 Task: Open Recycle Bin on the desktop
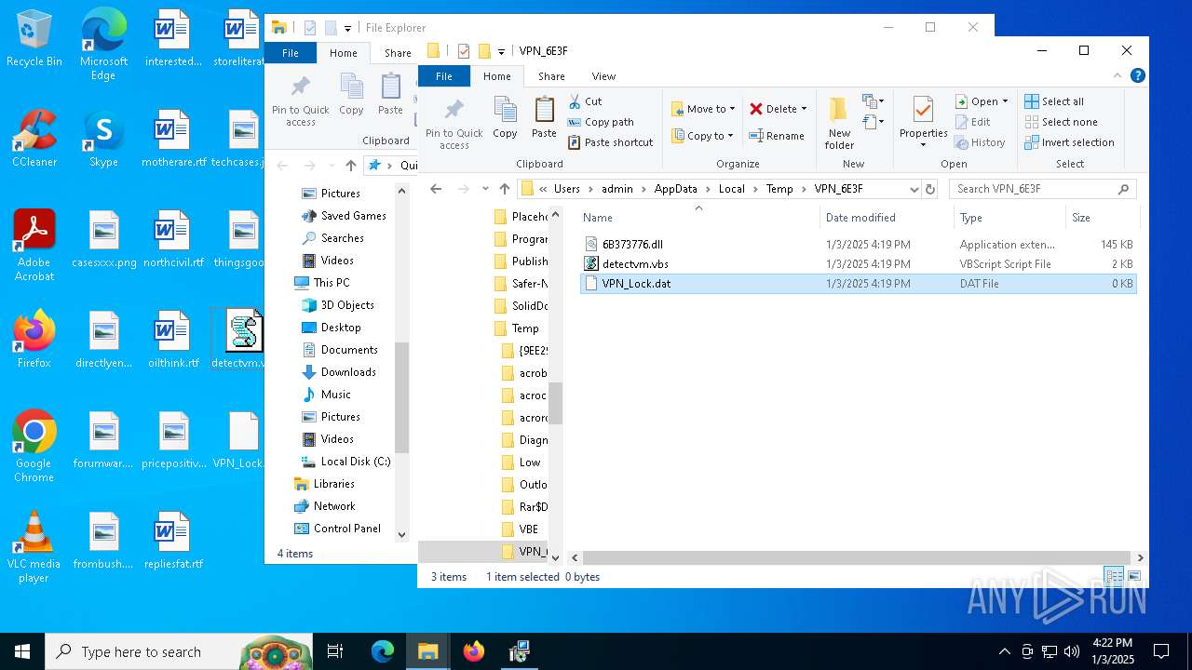point(34,39)
